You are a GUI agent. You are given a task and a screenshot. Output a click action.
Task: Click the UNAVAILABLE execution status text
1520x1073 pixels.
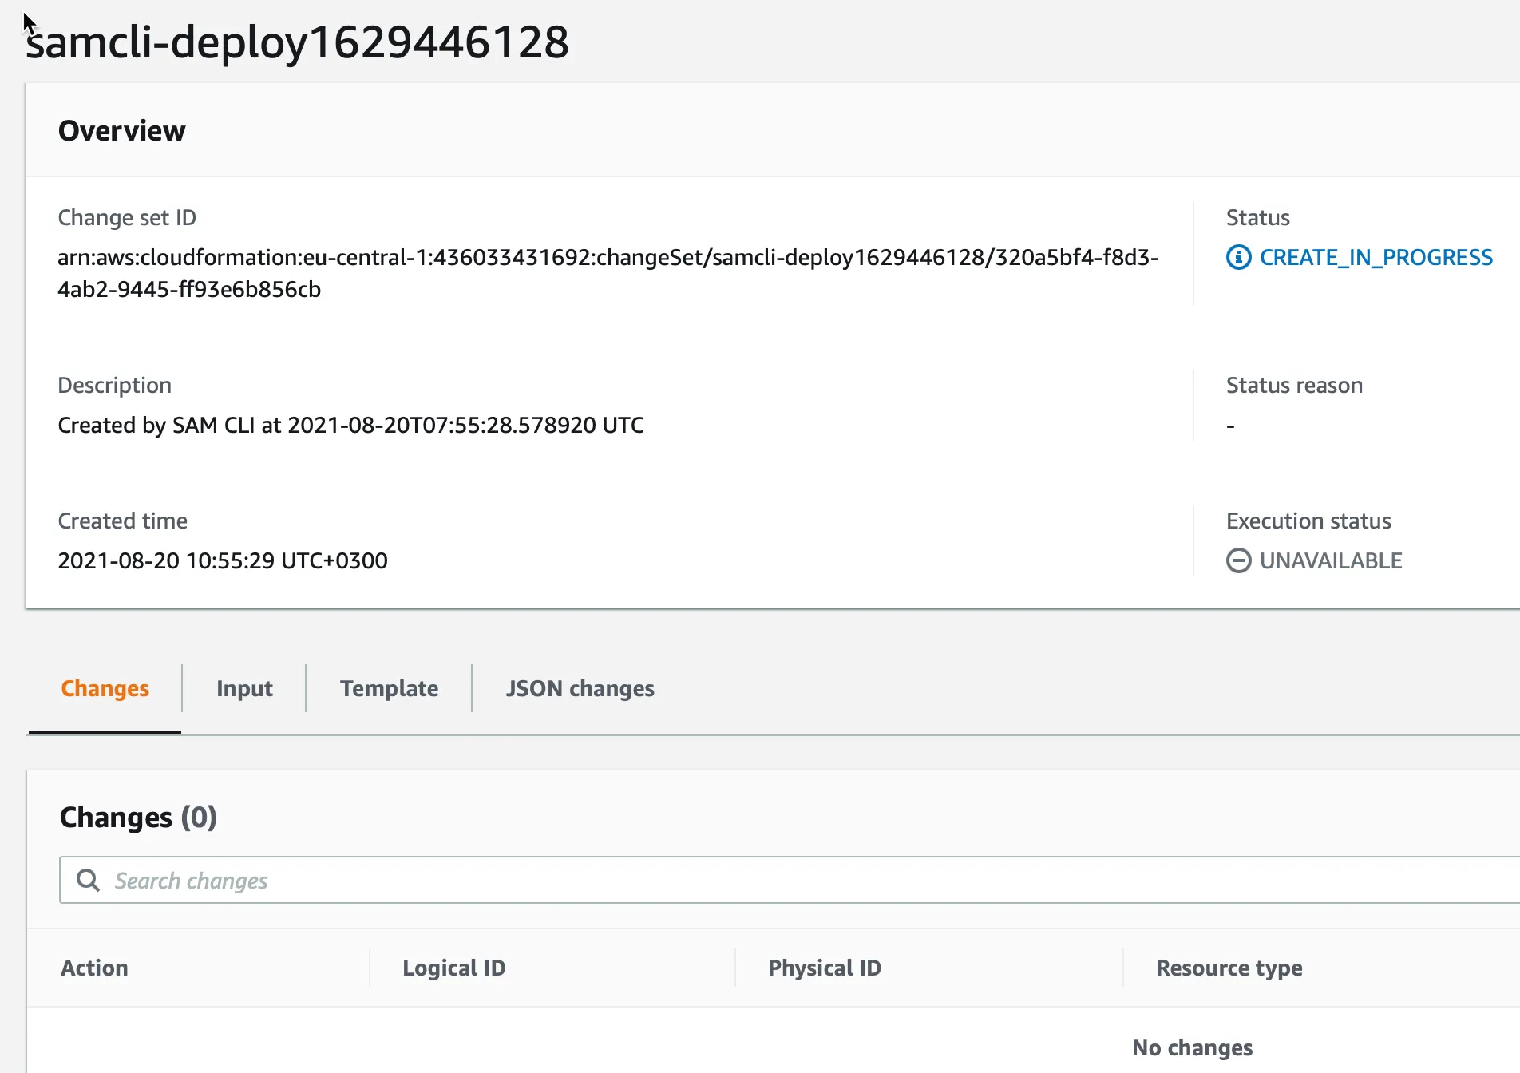click(x=1330, y=560)
